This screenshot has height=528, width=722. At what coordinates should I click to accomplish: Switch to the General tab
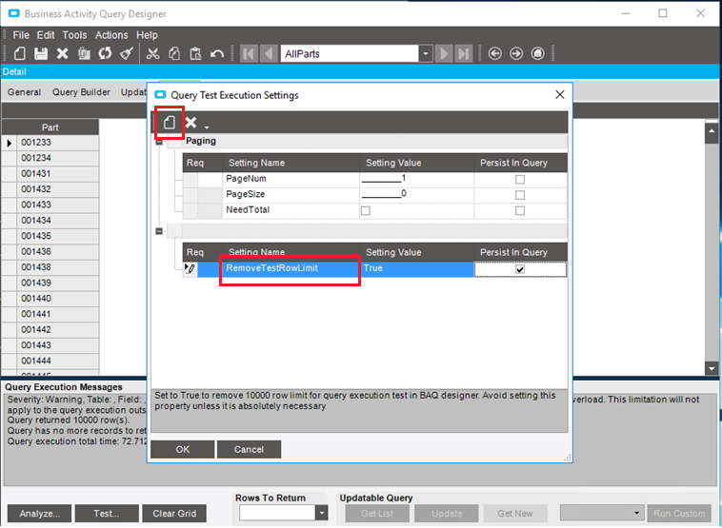coord(24,92)
